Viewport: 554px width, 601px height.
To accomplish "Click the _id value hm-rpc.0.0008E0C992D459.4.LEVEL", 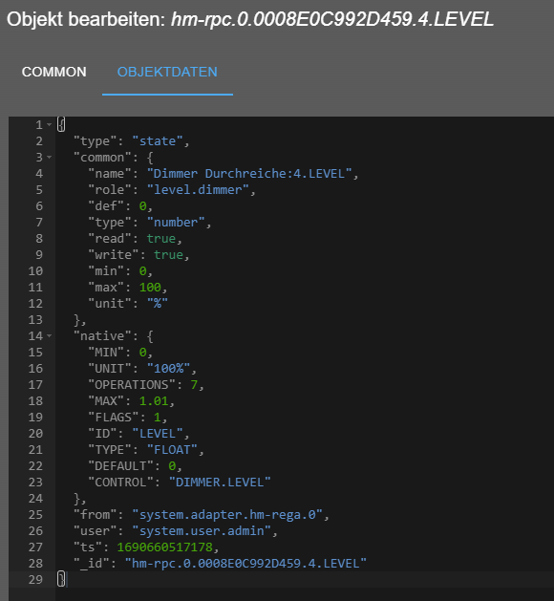I will (245, 564).
